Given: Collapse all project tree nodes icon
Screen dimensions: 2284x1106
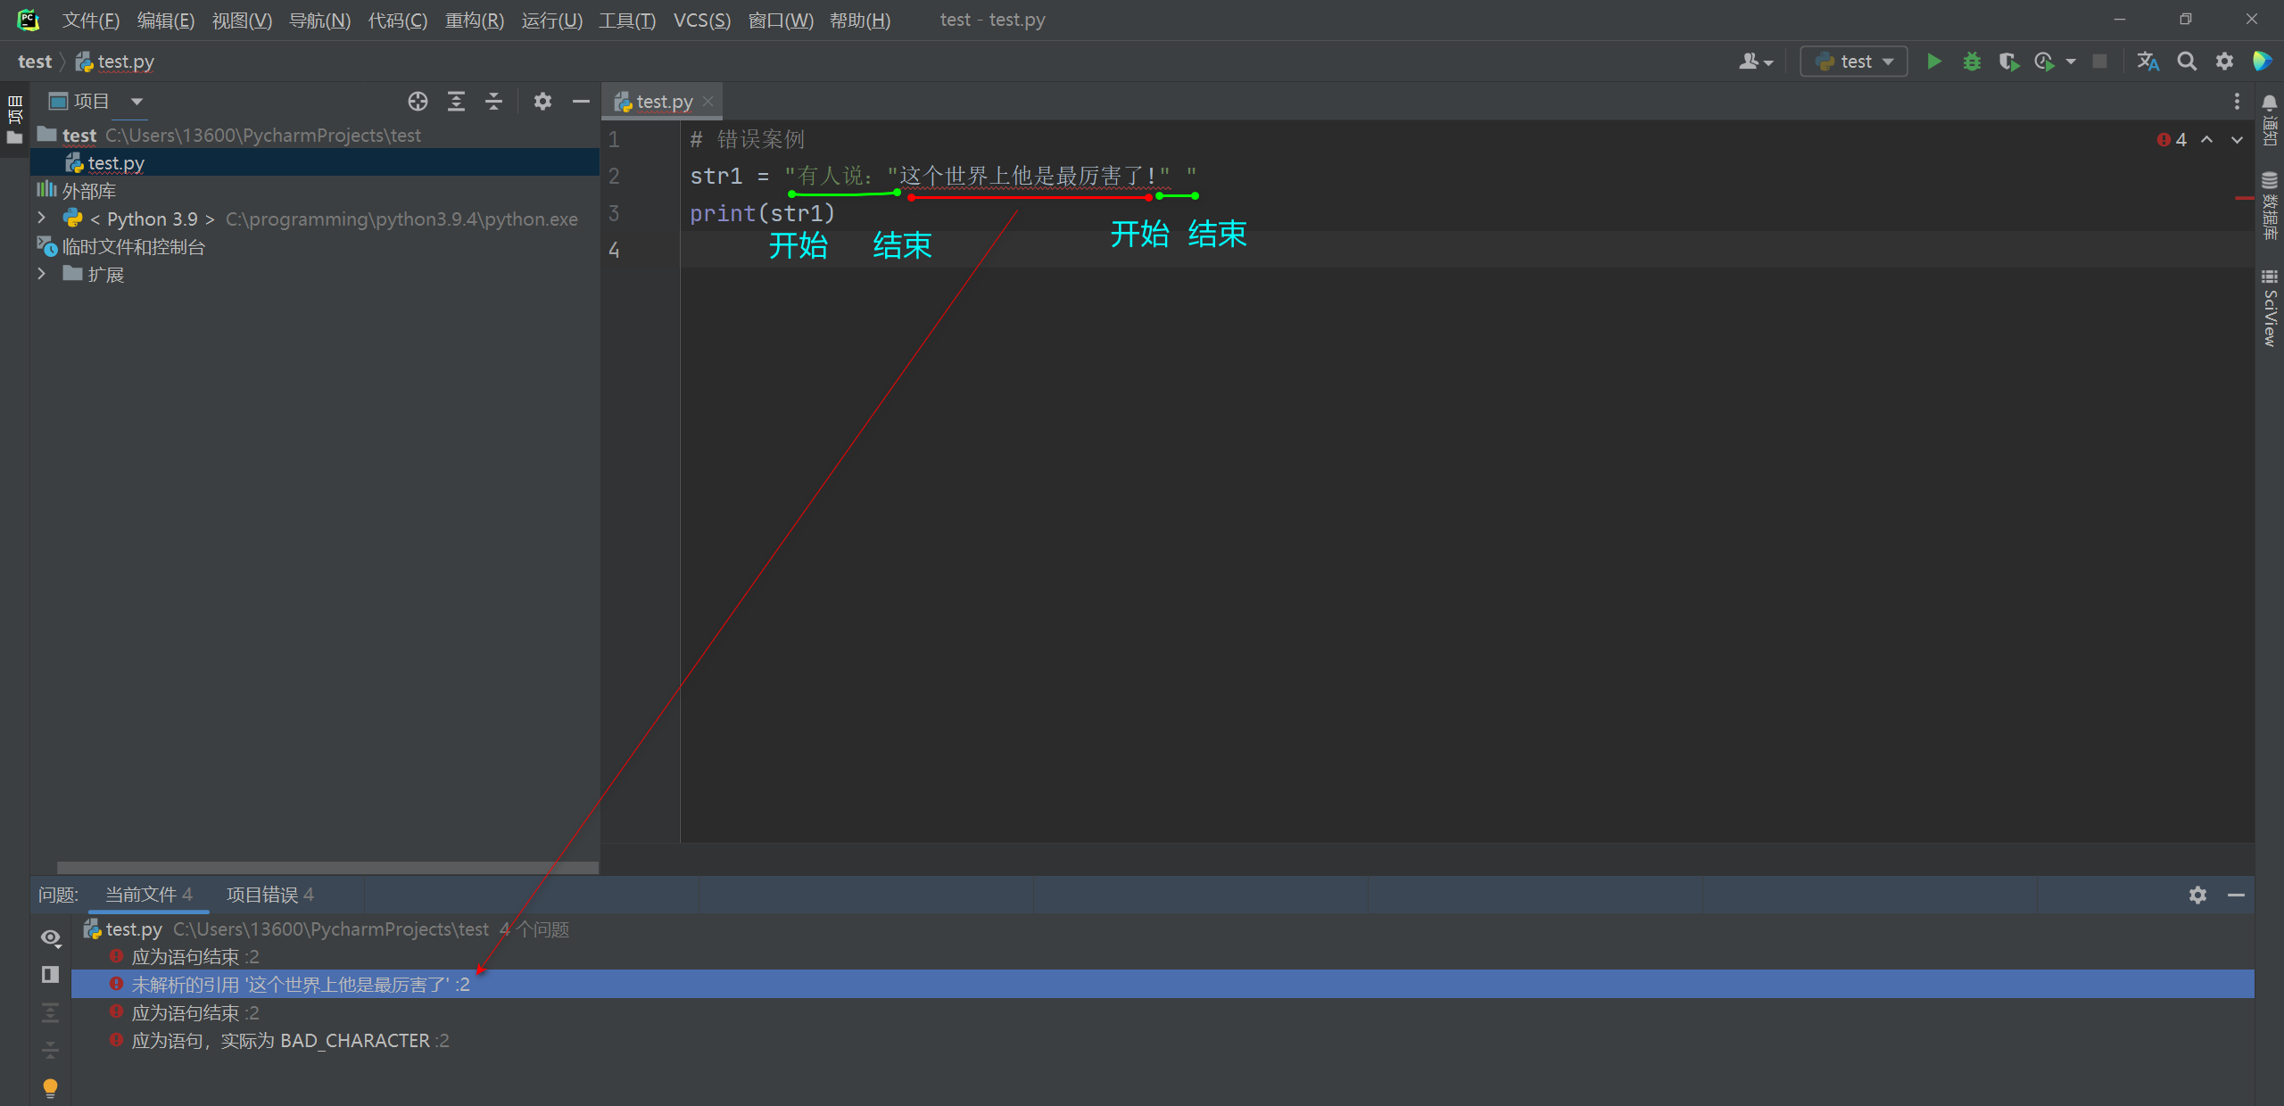Looking at the screenshot, I should tap(493, 102).
